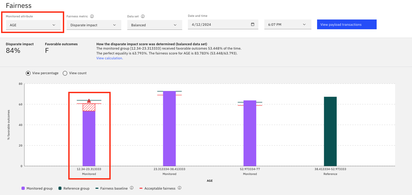The height and width of the screenshot is (195, 412).
Task: Click the 12.34-23.313333 axis label
Action: [x=89, y=169]
